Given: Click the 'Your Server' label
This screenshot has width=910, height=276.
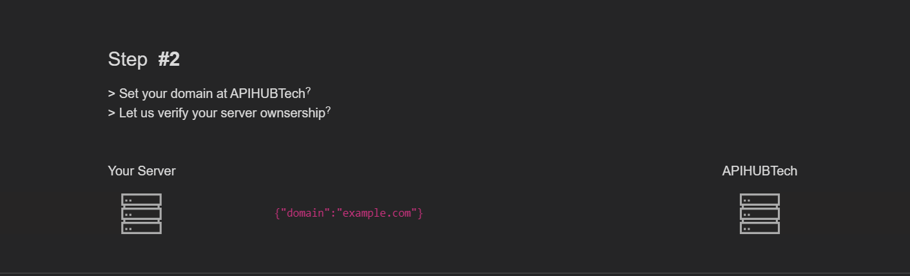Looking at the screenshot, I should (x=142, y=171).
